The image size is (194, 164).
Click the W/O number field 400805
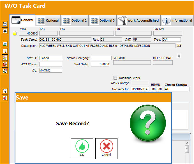pyautogui.click(x=28, y=33)
